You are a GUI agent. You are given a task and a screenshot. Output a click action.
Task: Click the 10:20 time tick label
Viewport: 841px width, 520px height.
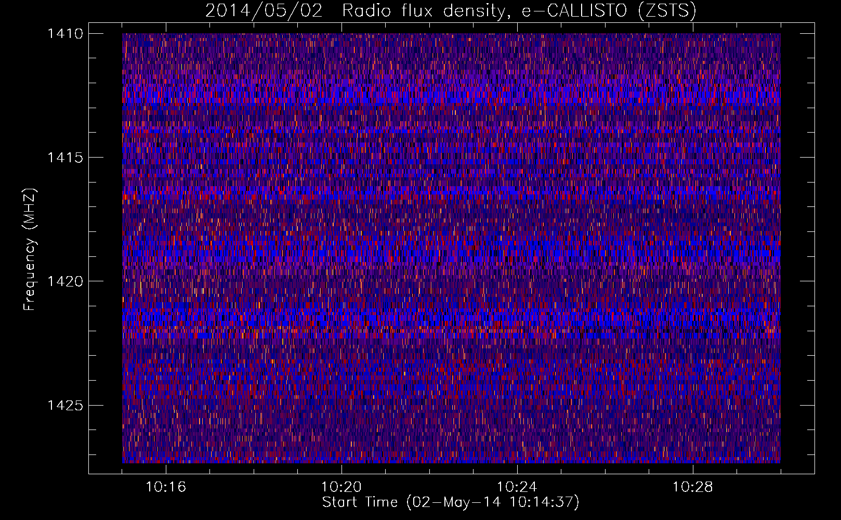(341, 487)
